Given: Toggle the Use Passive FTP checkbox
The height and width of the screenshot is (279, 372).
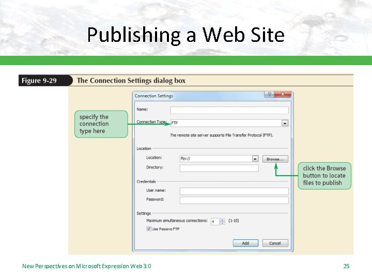Looking at the screenshot, I should click(x=149, y=229).
